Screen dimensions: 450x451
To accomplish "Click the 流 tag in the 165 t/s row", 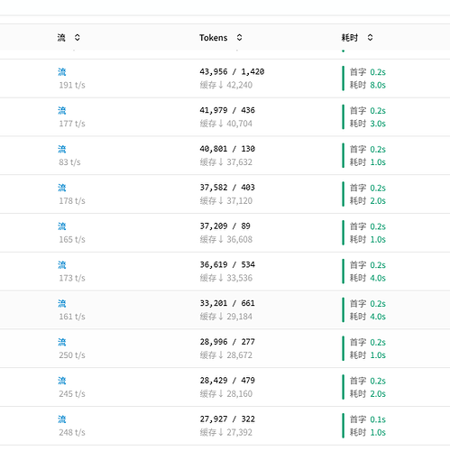I will tap(62, 226).
